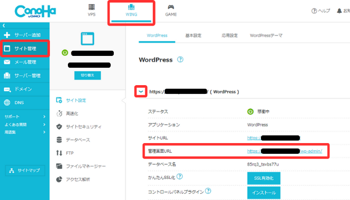Collapse the left sidebar with the arrow
Image resolution: width=350 pixels, height=200 pixels.
tap(4, 26)
